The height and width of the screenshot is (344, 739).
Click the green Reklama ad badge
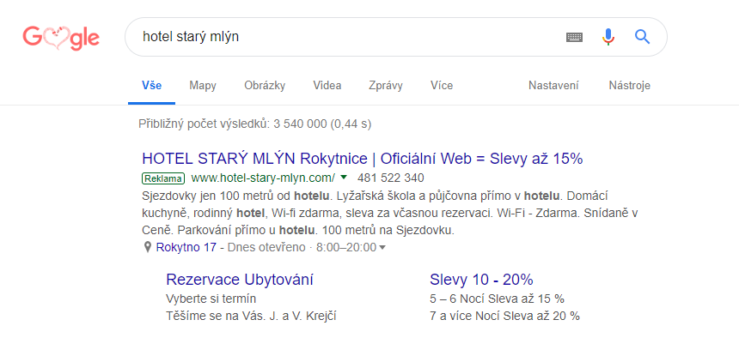pyautogui.click(x=163, y=178)
